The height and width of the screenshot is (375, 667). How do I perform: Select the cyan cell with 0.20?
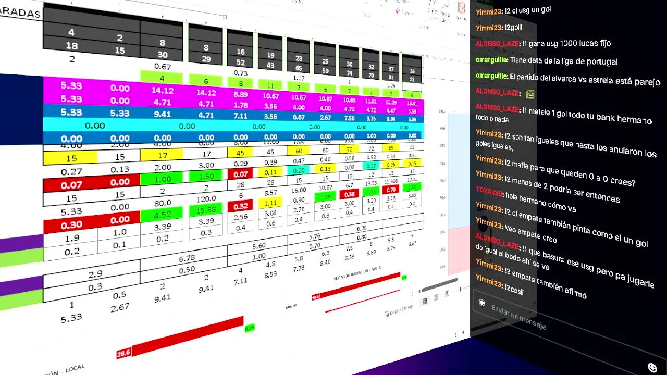pyautogui.click(x=299, y=171)
